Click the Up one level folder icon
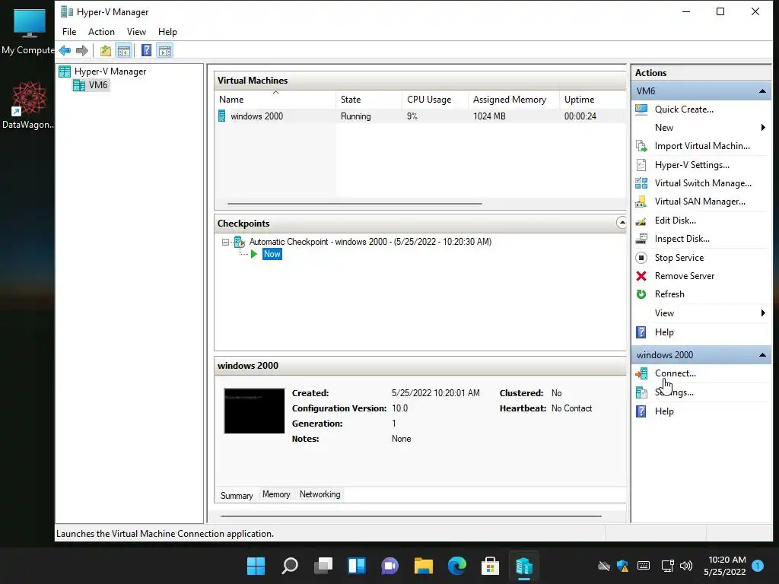Viewport: 779px width, 584px height. pyautogui.click(x=105, y=51)
